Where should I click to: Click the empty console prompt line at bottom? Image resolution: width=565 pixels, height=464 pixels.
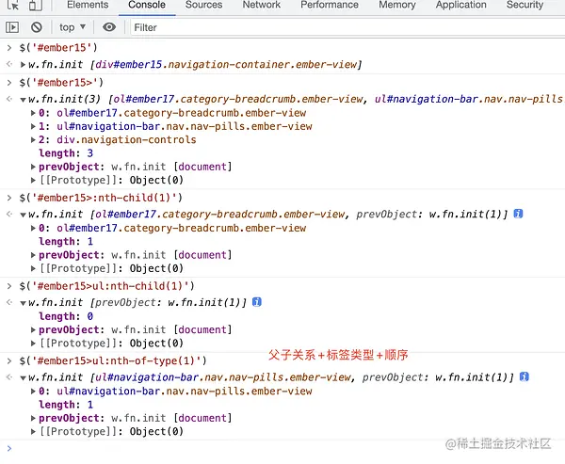(282, 449)
